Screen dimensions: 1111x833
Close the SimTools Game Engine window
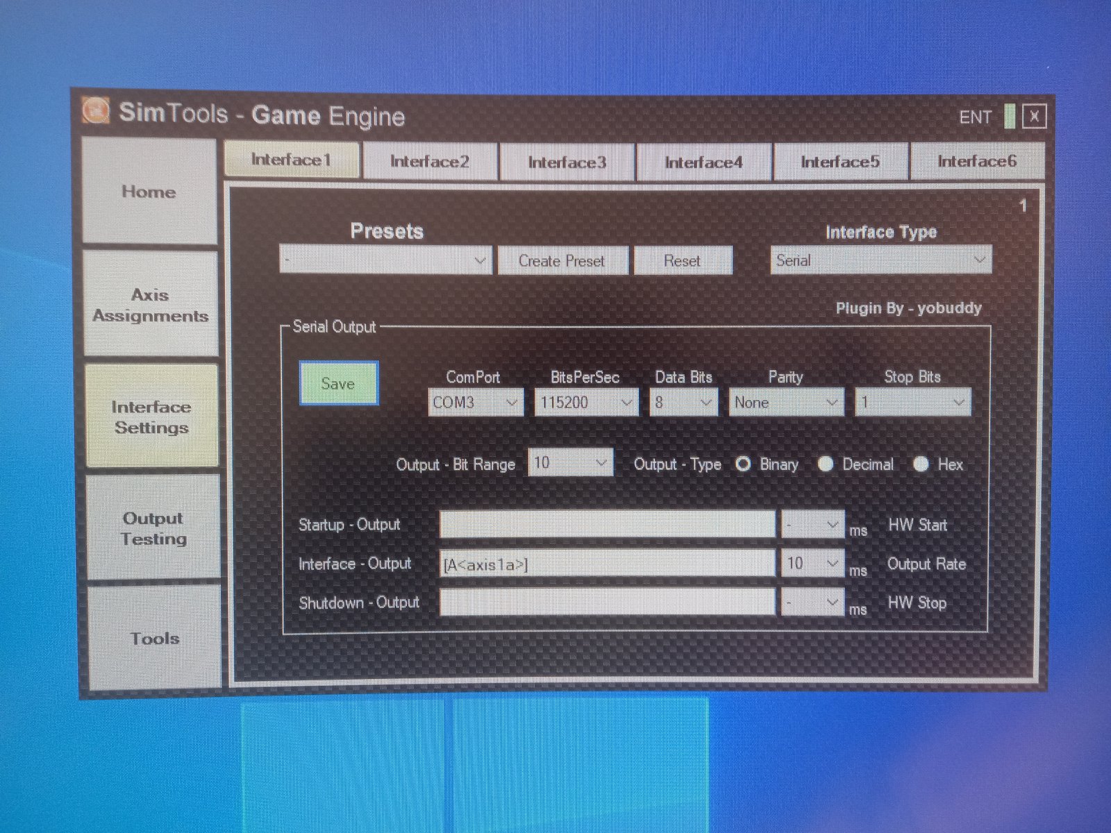click(x=1034, y=117)
